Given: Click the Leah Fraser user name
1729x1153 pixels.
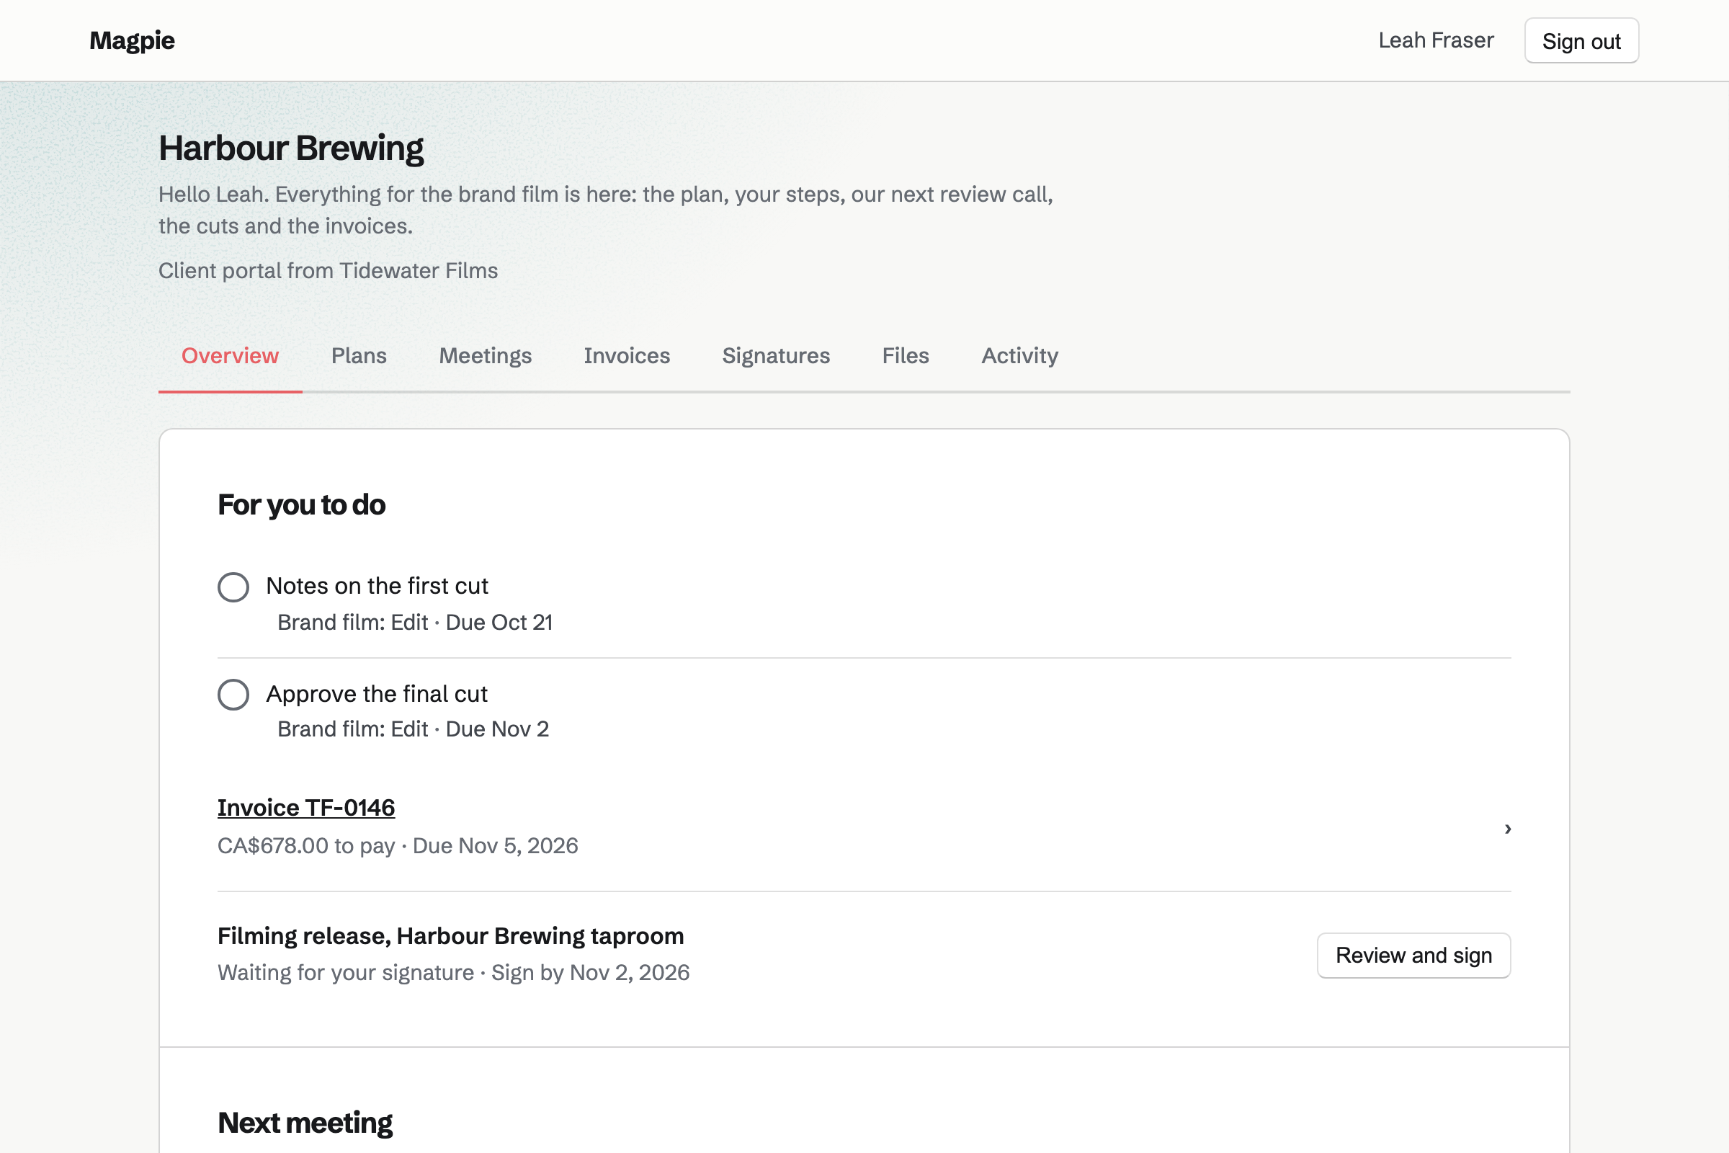Looking at the screenshot, I should (x=1436, y=40).
